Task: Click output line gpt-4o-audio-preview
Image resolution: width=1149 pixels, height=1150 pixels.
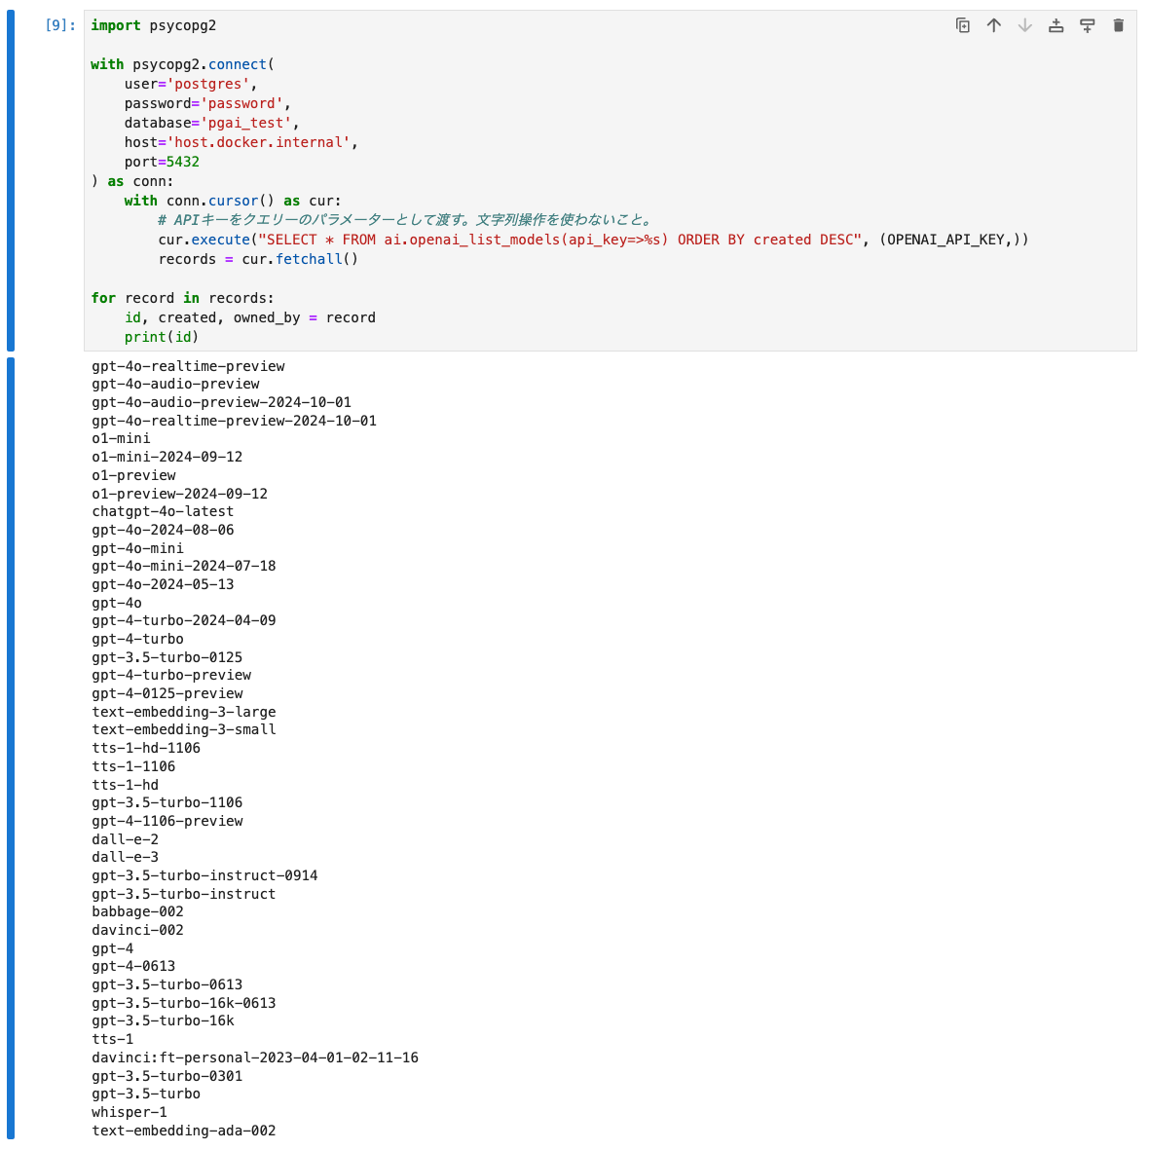Action: [176, 385]
